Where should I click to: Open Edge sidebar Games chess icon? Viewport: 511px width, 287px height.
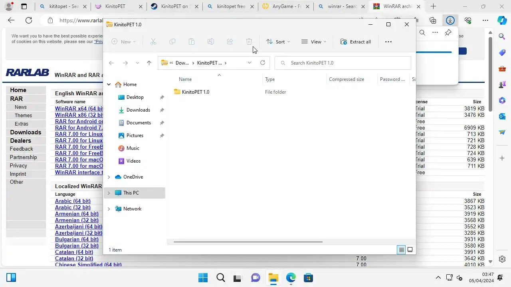tap(502, 85)
